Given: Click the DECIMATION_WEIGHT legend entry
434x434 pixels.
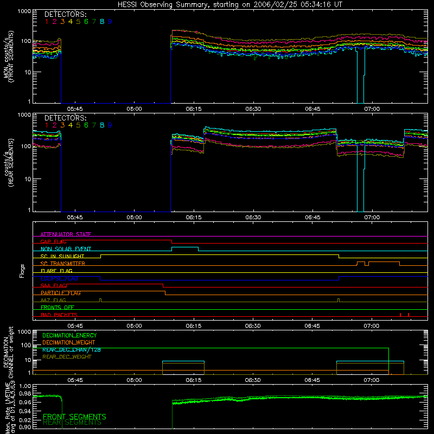Looking at the screenshot, I should [69, 343].
